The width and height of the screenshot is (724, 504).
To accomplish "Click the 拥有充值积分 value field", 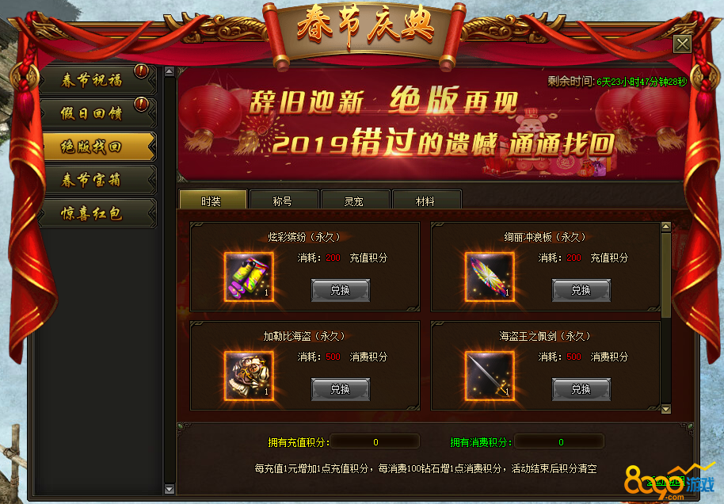I will click(375, 441).
